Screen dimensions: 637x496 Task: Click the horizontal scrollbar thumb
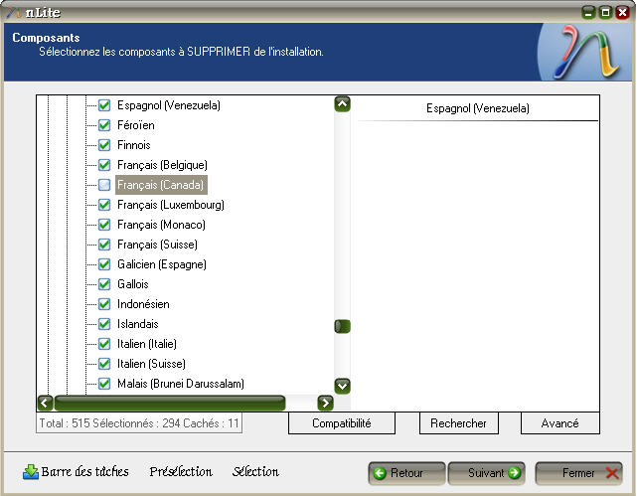point(170,403)
